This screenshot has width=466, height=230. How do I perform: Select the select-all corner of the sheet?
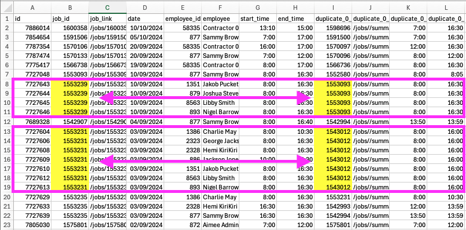point(7,8)
